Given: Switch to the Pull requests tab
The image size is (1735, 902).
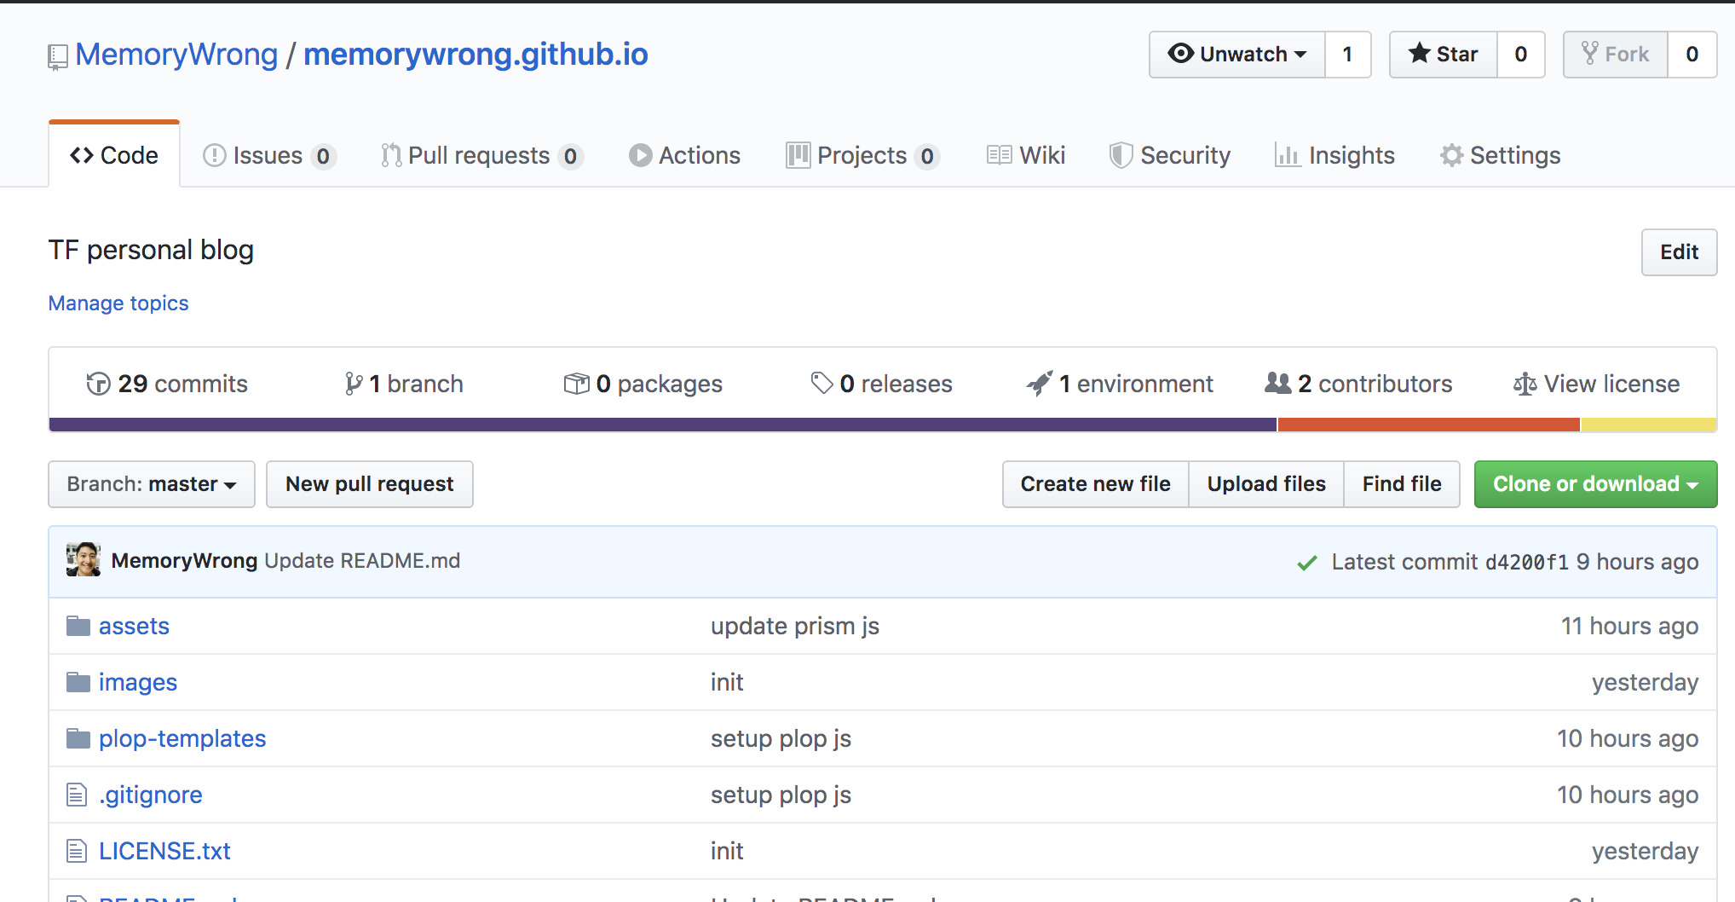Looking at the screenshot, I should pyautogui.click(x=481, y=155).
